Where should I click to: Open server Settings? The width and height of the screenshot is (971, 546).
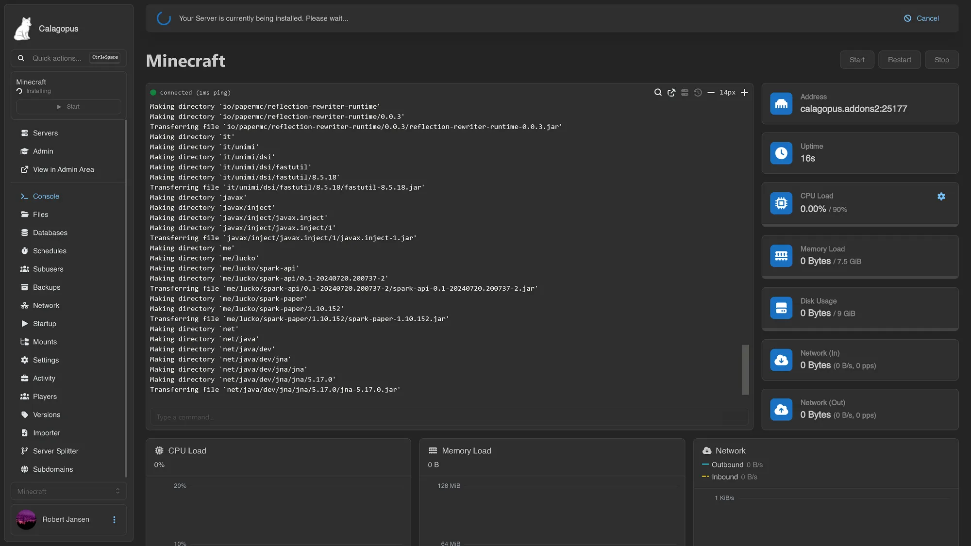68,360
